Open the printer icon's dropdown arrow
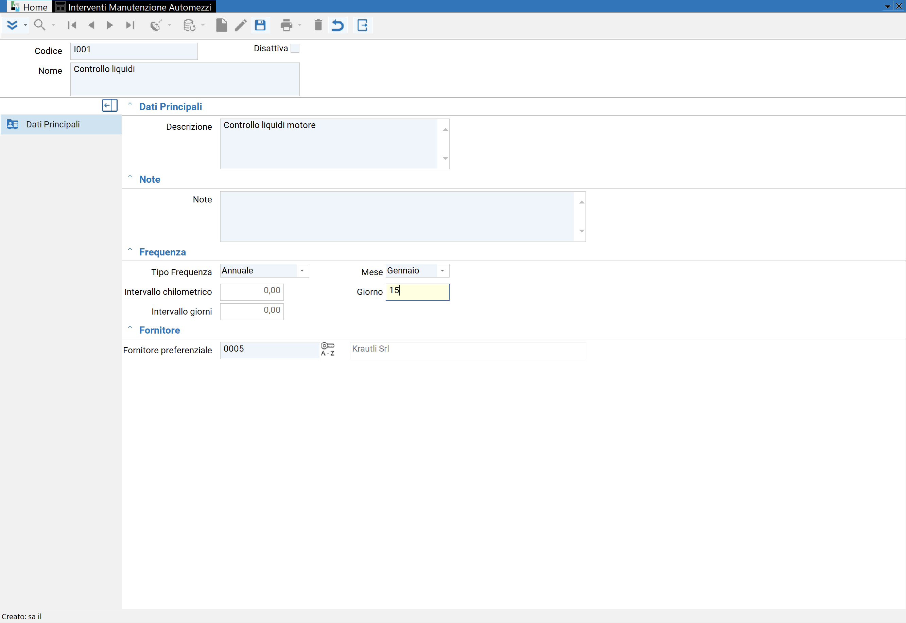The width and height of the screenshot is (906, 623). pos(300,25)
